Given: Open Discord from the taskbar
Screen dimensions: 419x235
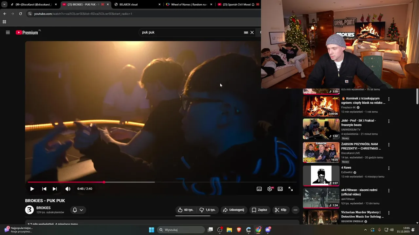Looking at the screenshot, I should (x=268, y=230).
